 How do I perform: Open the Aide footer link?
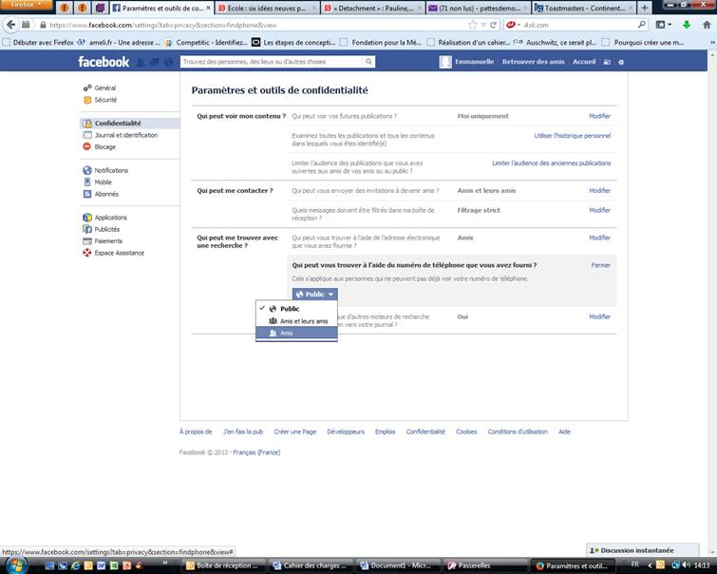564,431
